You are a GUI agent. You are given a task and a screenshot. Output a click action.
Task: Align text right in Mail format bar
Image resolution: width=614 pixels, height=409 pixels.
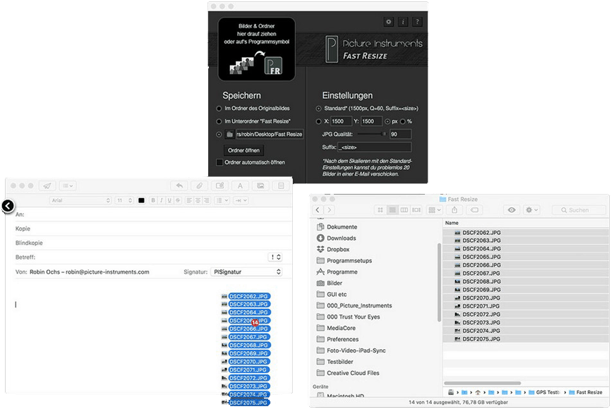pyautogui.click(x=206, y=200)
